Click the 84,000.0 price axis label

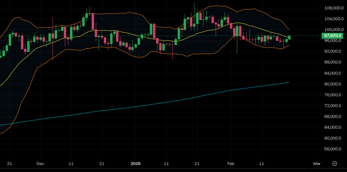click(333, 73)
